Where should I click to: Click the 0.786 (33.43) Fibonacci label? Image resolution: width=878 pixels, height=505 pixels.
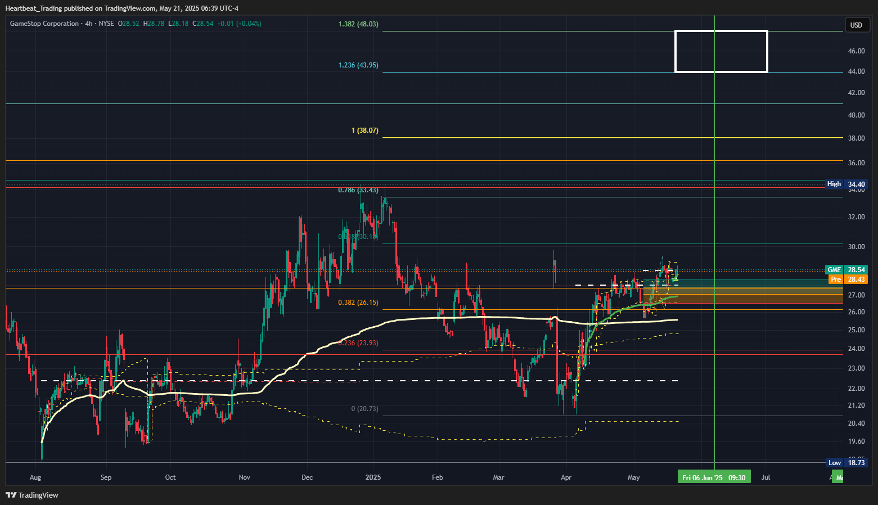pyautogui.click(x=358, y=190)
